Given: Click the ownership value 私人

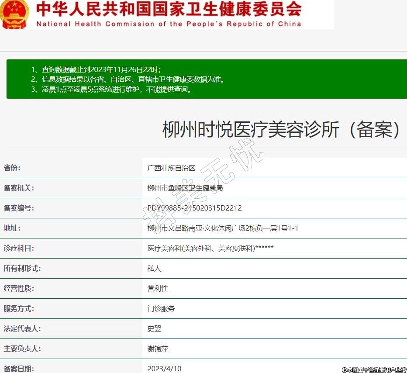Looking at the screenshot, I should click(154, 269).
